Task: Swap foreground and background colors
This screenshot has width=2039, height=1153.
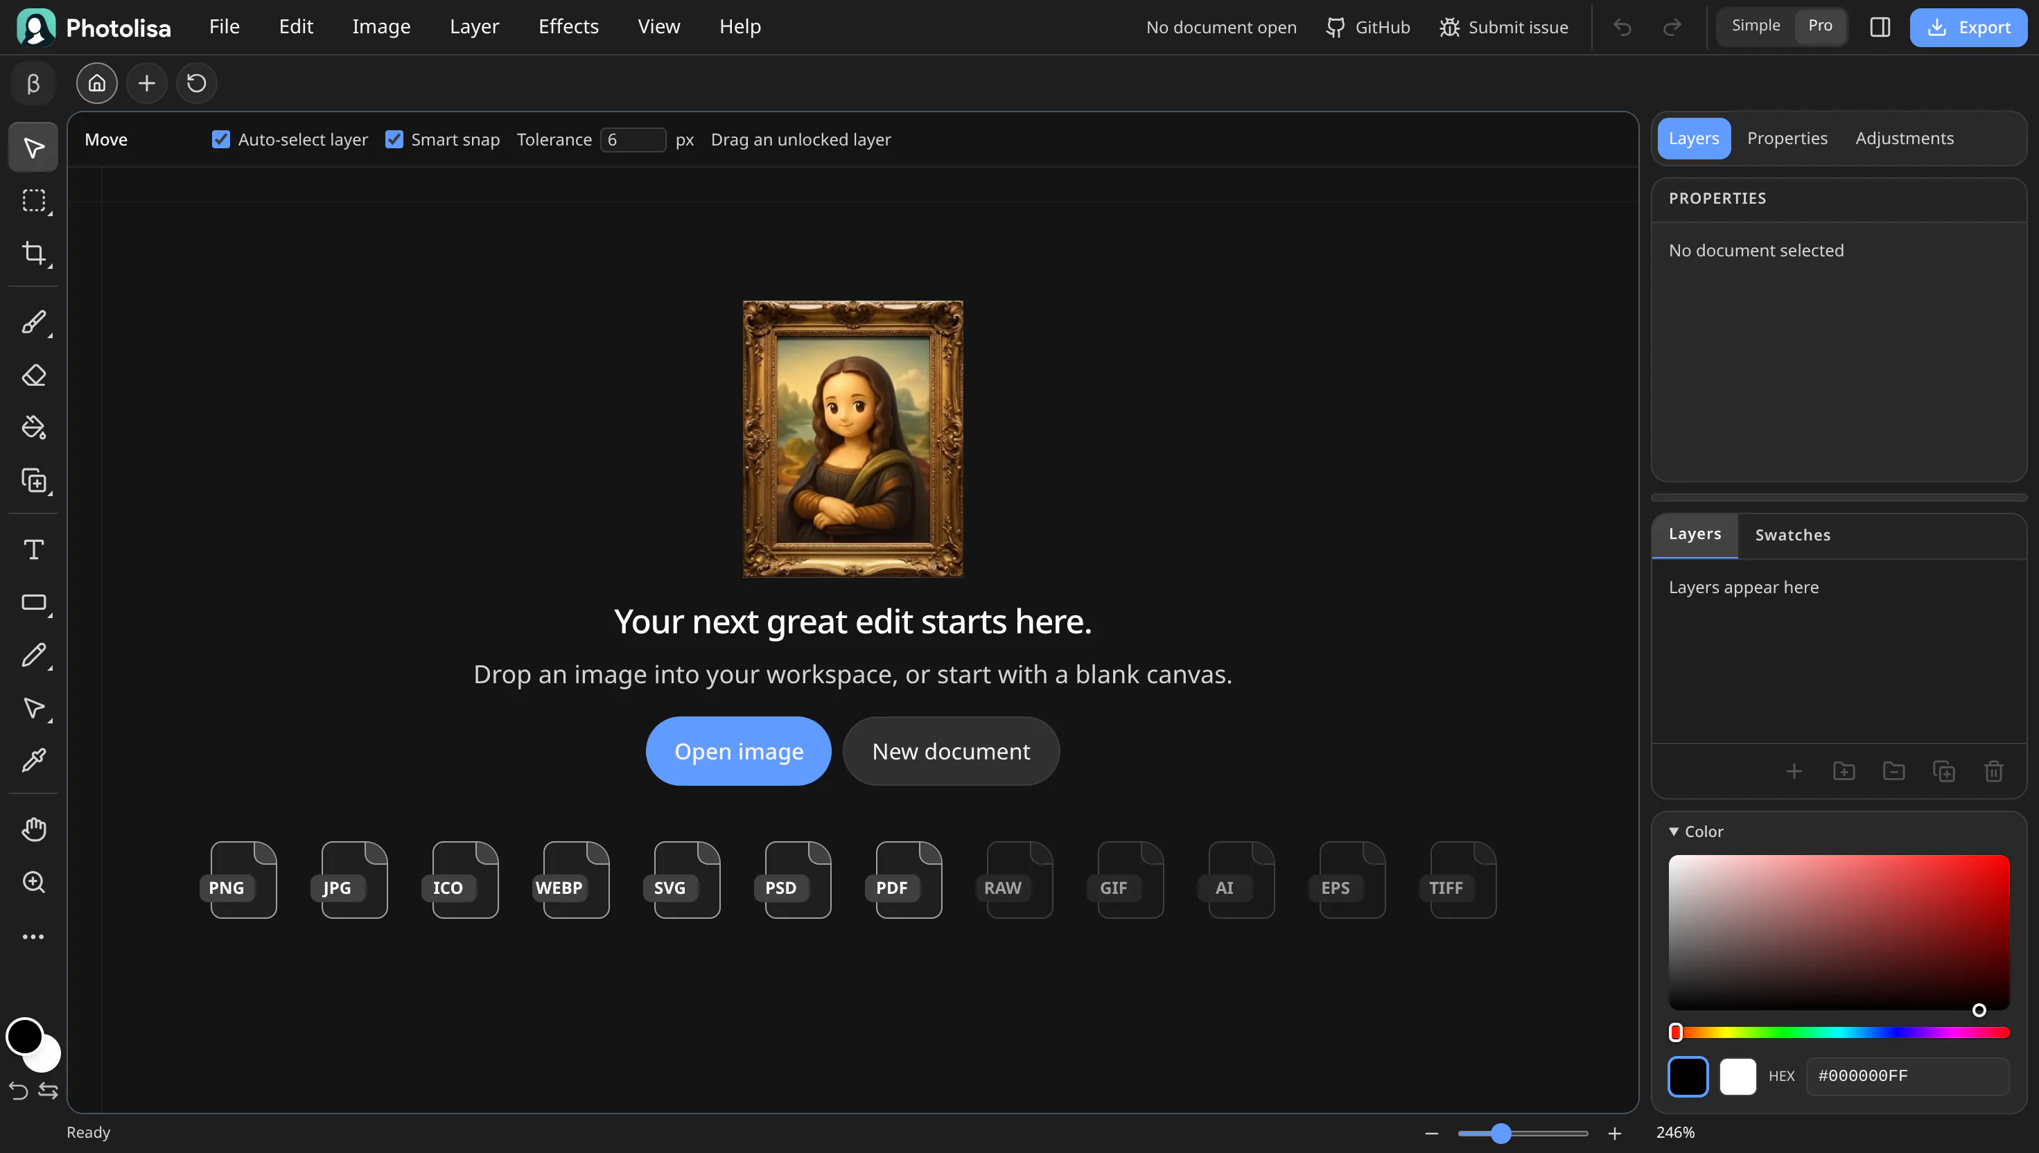Action: pos(49,1091)
